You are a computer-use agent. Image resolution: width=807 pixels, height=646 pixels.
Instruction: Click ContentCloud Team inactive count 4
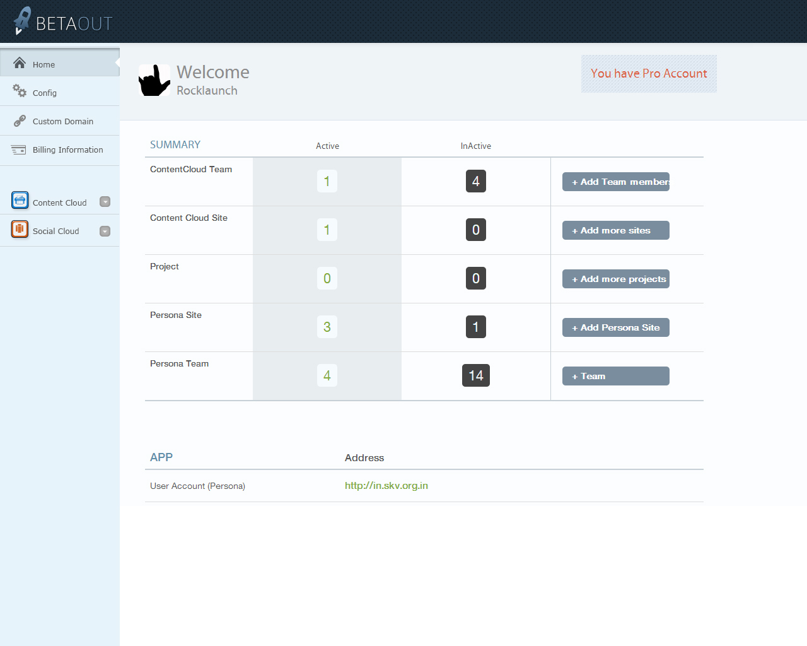coord(476,181)
